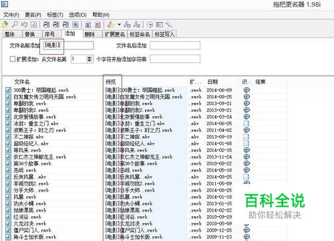Click the panel layout toolbar icon next to clock
334x241 pixels.
pyautogui.click(x=160, y=24)
